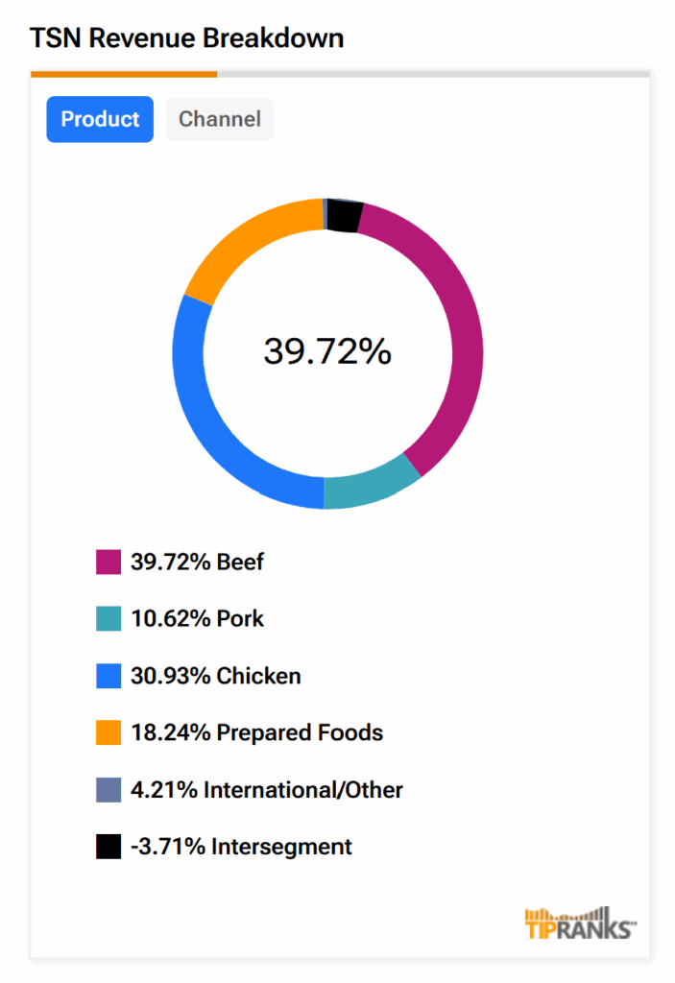This screenshot has height=983, width=675.
Task: Click the 18.24% Prepared Foods label
Action: click(x=256, y=733)
